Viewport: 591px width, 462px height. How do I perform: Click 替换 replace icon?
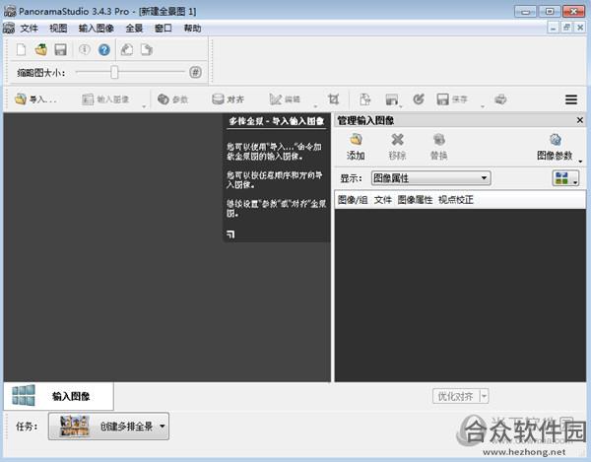[438, 147]
